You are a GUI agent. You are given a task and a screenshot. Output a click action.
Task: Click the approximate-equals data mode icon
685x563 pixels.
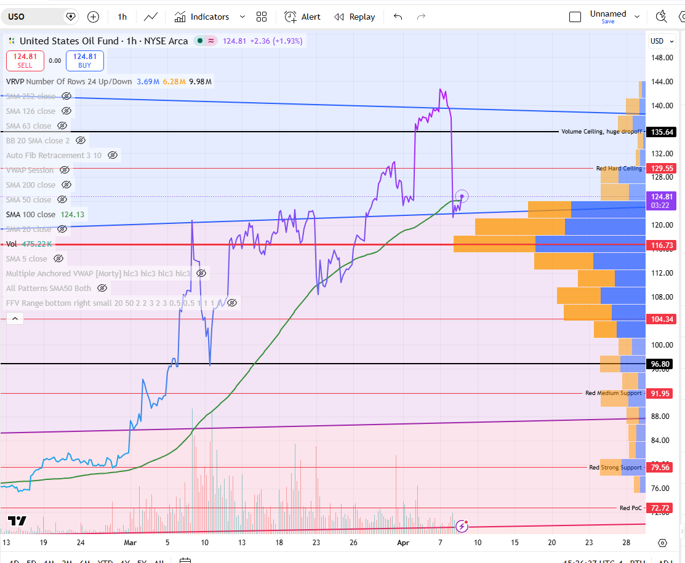pos(211,41)
